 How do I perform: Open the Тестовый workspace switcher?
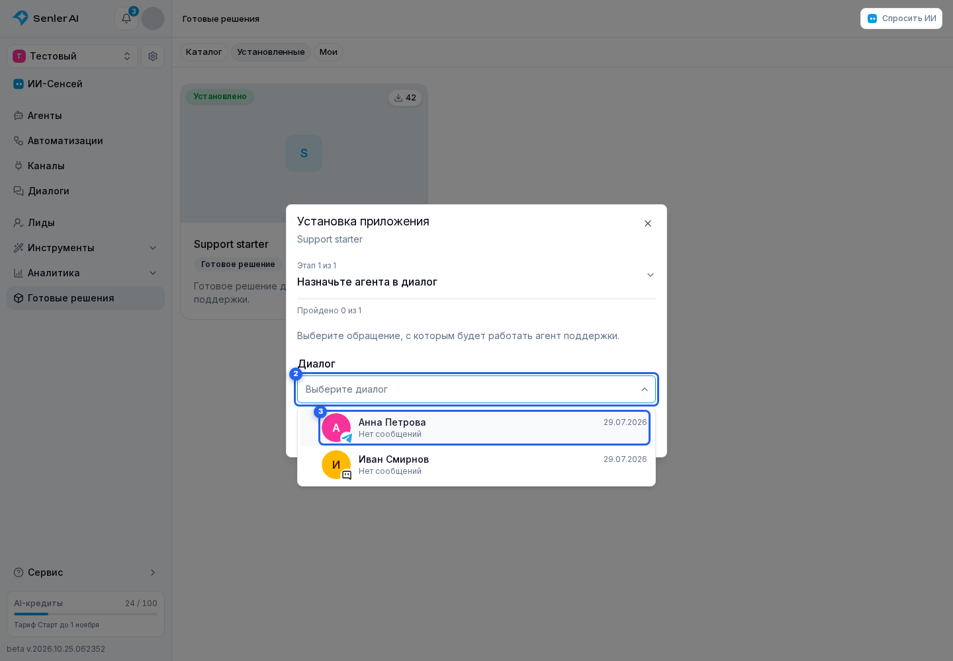click(x=73, y=56)
